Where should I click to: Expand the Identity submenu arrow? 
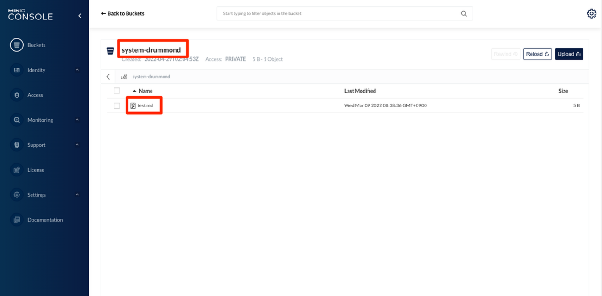click(x=77, y=70)
